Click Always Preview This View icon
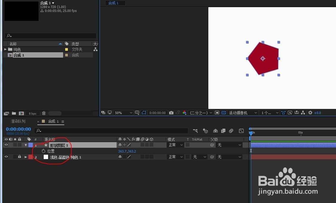This screenshot has width=336, height=203. tap(103, 113)
